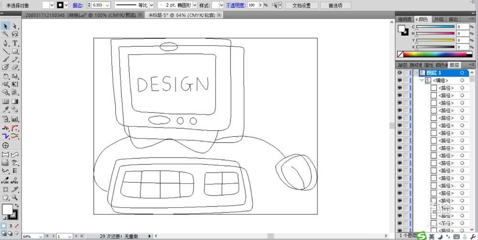Screen dimensions: 478x240
Task: Collapse the 图层 1 layer triangle
Action: 416,73
